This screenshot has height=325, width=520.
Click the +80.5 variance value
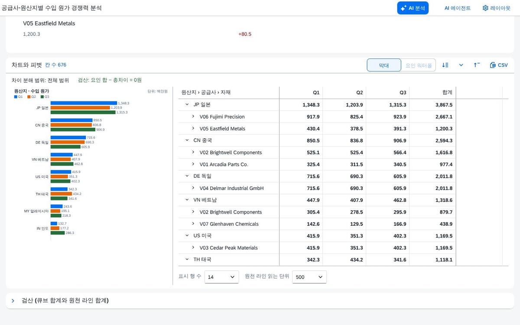click(245, 34)
